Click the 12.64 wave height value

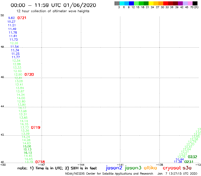(x=187, y=149)
